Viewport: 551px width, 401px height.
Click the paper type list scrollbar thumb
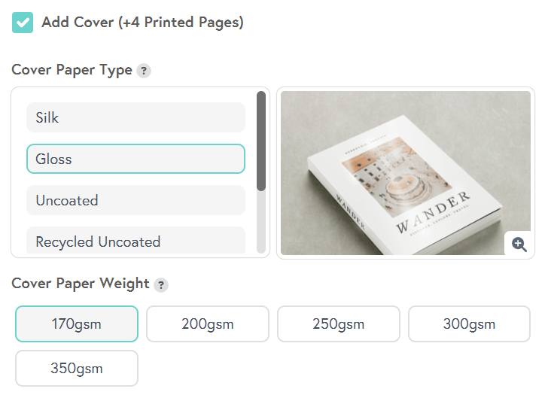coord(261,141)
